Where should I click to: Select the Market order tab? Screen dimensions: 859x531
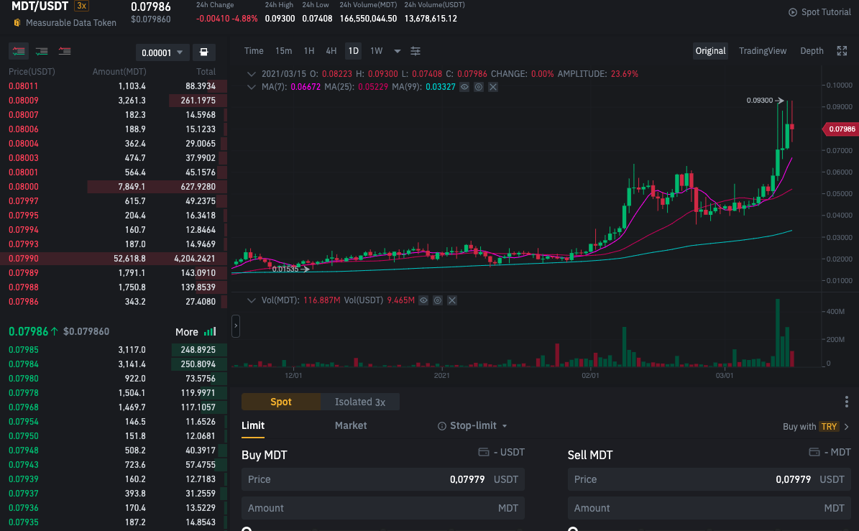[351, 426]
